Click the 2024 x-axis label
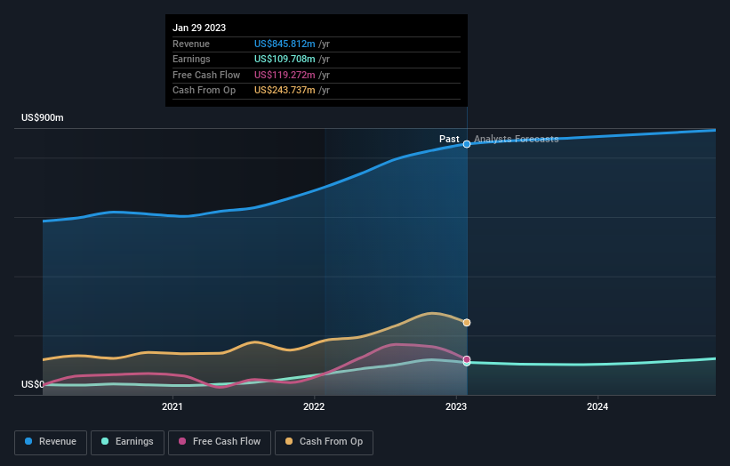 click(x=598, y=406)
